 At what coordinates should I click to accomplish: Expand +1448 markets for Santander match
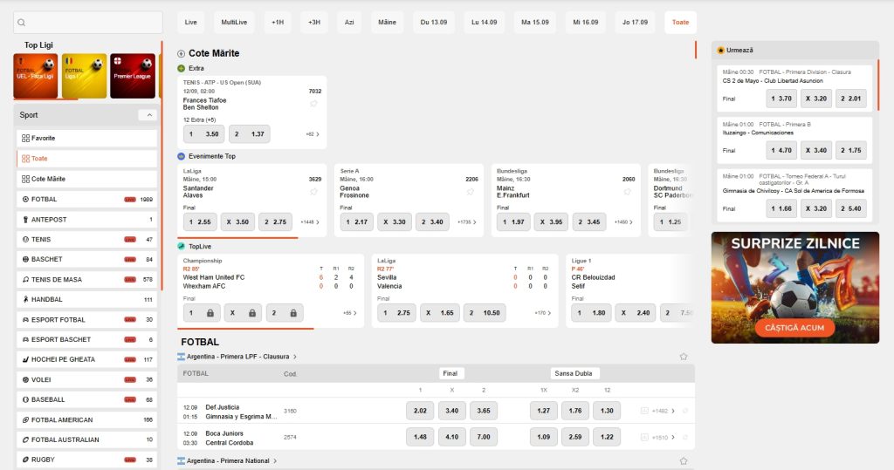click(310, 222)
